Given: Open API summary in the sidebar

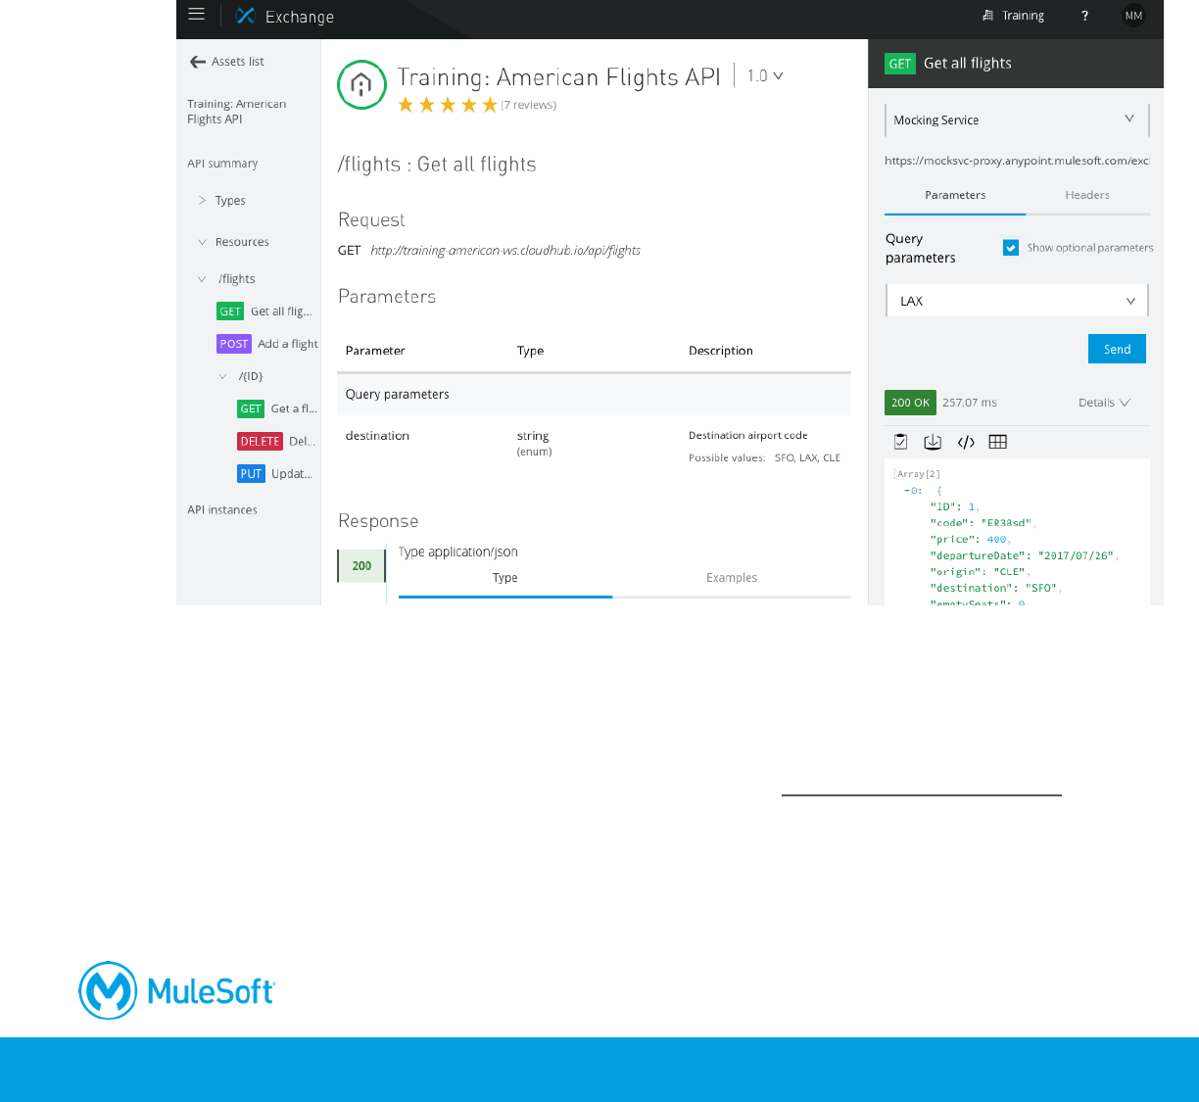Looking at the screenshot, I should [x=222, y=164].
